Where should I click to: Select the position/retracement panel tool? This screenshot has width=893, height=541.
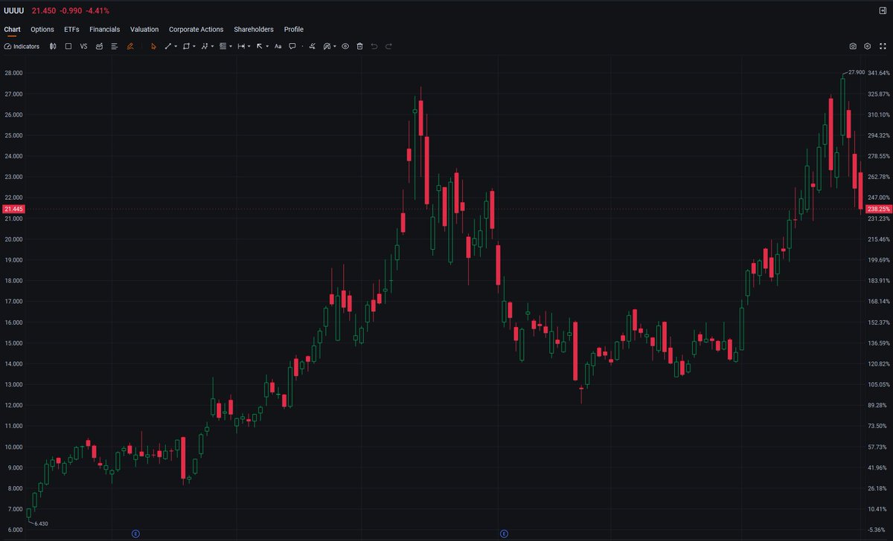pos(223,46)
